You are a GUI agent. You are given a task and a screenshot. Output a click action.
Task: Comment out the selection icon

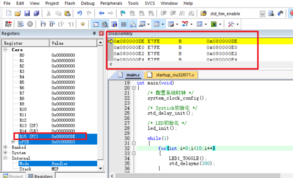coord(182,13)
